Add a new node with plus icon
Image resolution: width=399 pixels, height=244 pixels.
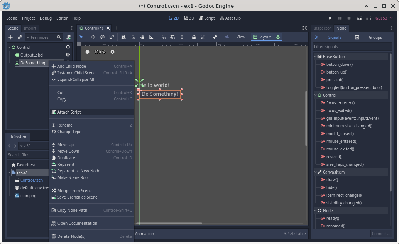click(10, 37)
